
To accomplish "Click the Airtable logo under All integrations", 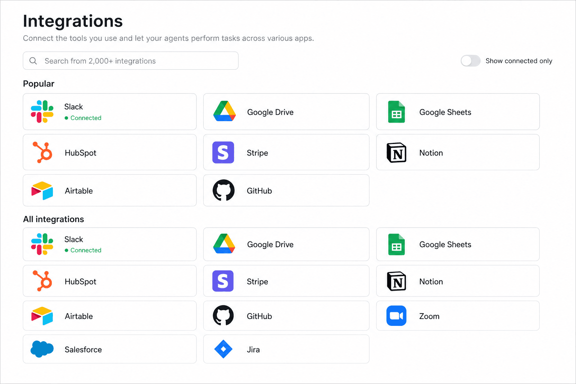I will point(42,316).
